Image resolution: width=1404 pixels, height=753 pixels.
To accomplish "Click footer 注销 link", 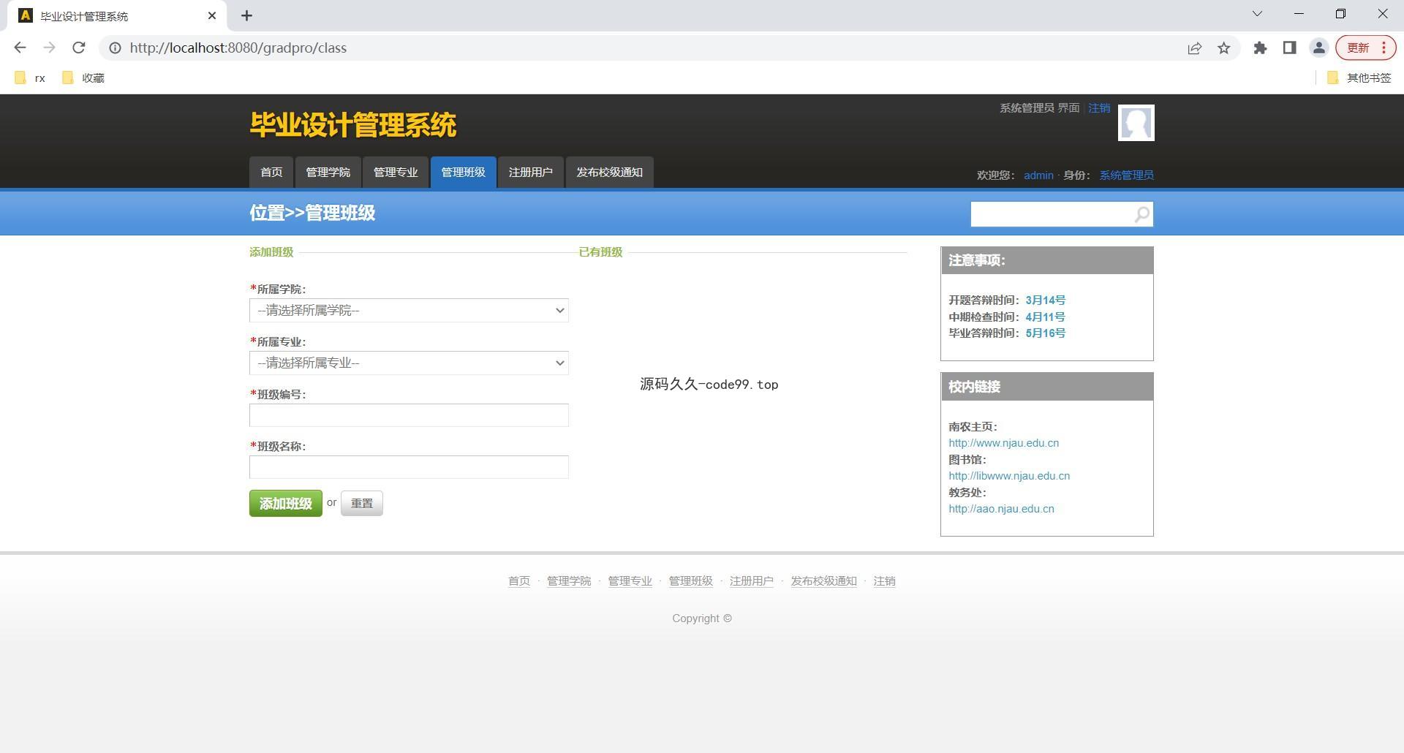I will [x=884, y=581].
